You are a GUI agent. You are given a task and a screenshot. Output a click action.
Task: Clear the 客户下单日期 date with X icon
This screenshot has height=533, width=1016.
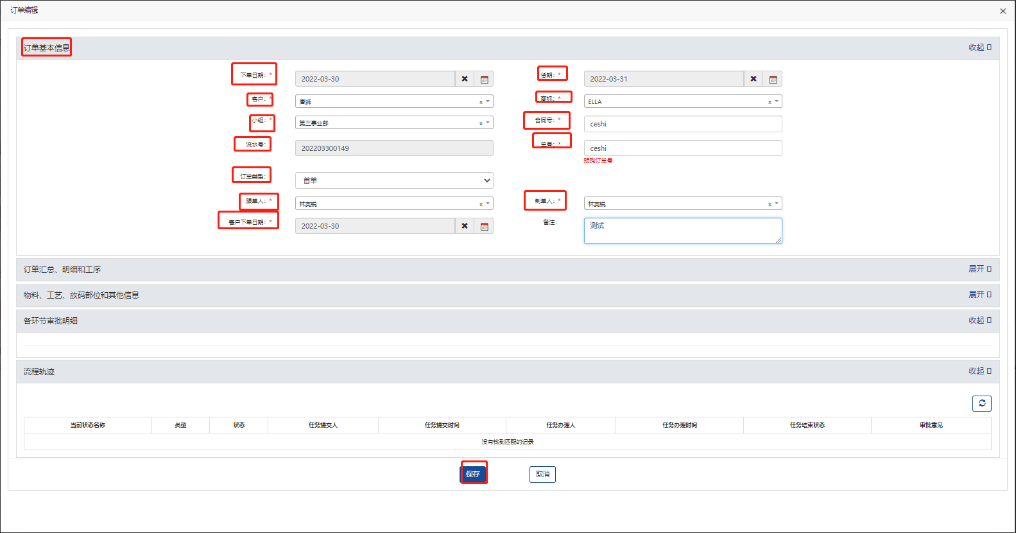[x=465, y=226]
